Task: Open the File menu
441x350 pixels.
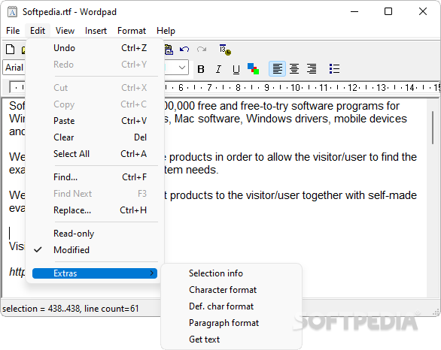Action: (x=13, y=31)
